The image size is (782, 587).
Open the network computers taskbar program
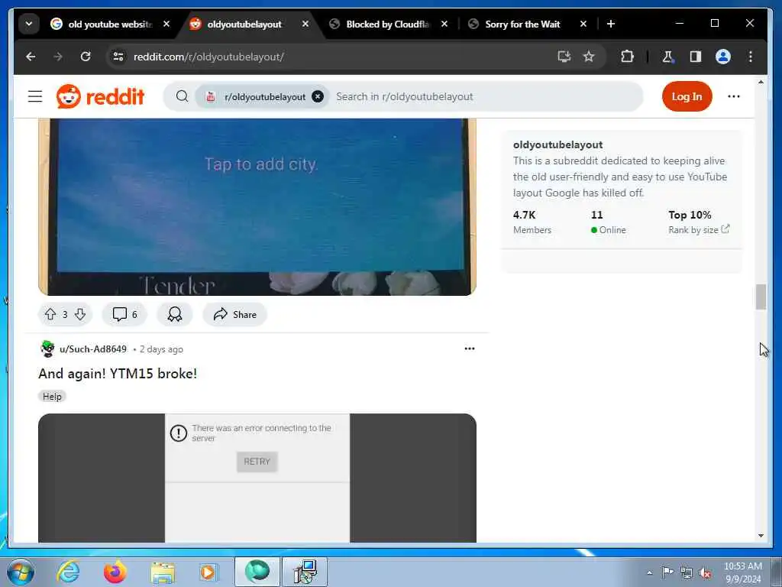(305, 572)
